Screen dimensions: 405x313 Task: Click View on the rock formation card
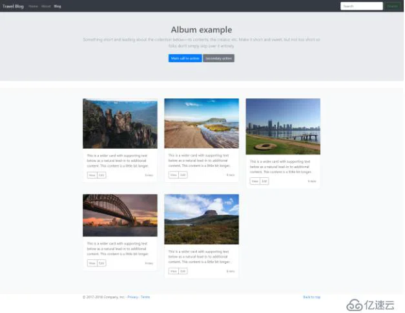[x=92, y=175]
